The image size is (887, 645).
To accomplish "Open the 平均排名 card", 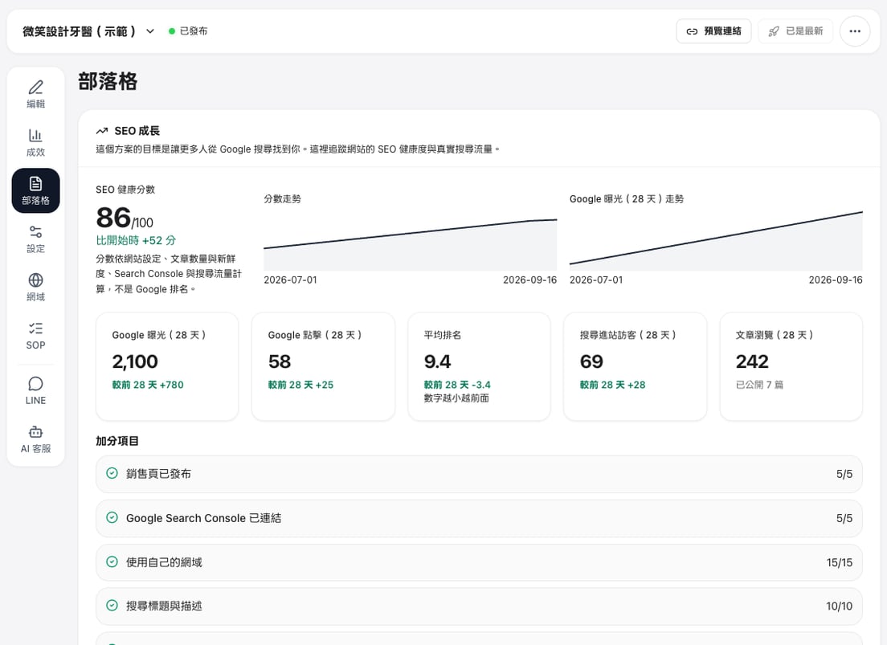I will click(479, 366).
